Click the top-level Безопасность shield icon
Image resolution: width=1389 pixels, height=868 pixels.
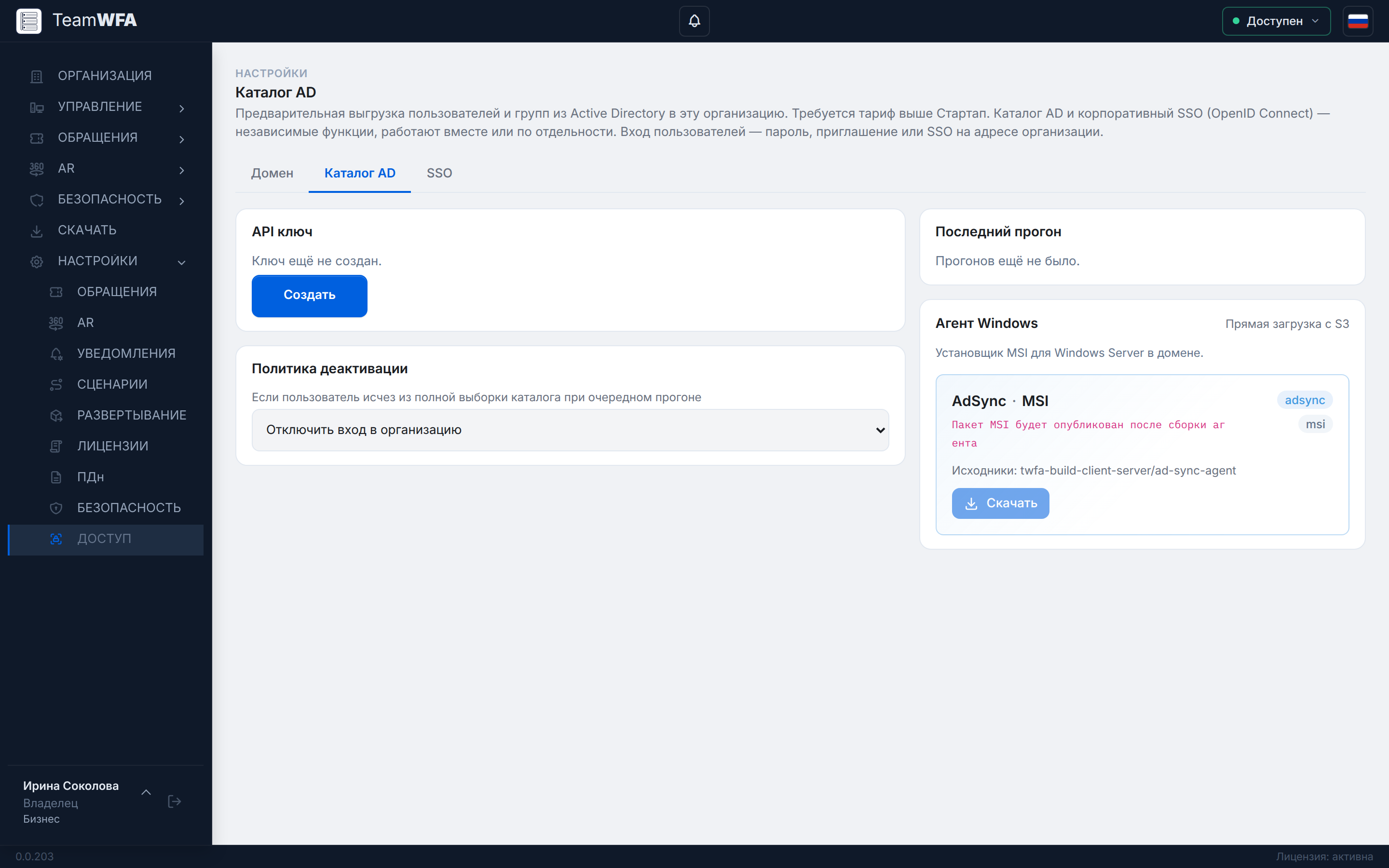click(x=37, y=200)
